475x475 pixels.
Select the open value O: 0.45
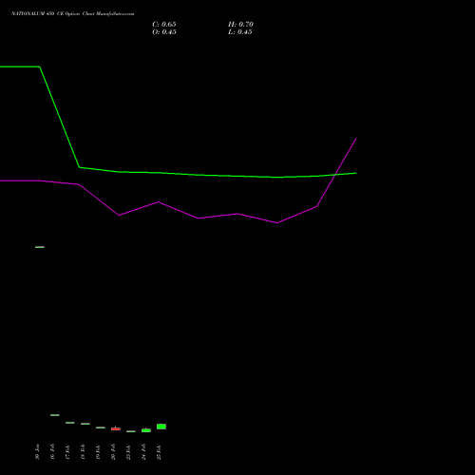click(164, 32)
